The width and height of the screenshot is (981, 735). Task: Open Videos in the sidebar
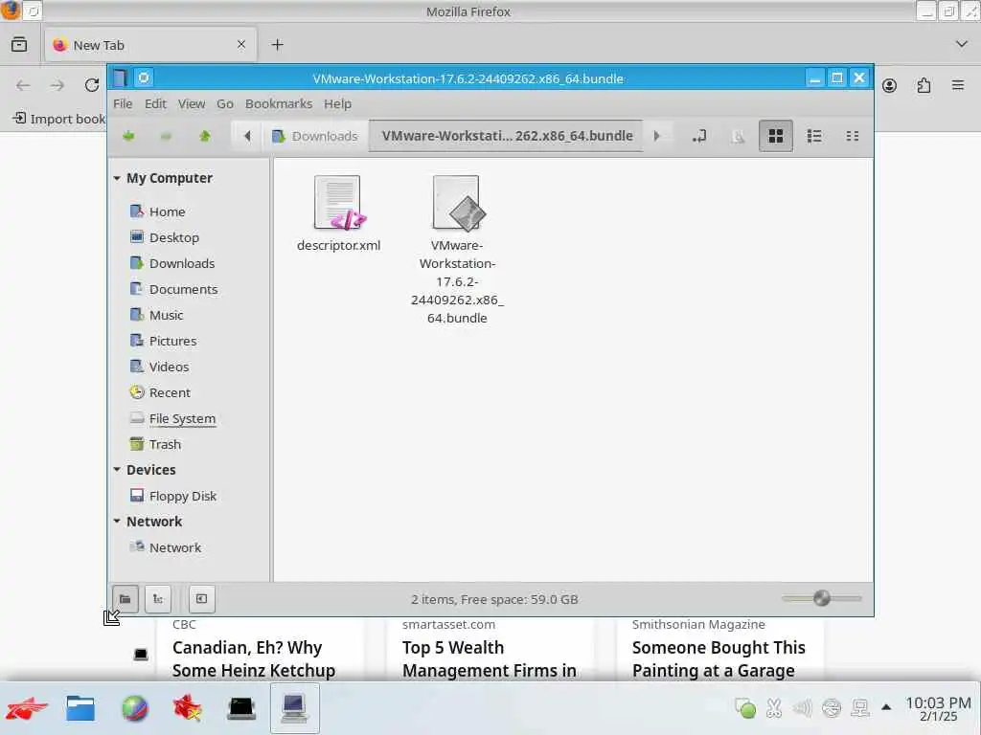click(x=169, y=367)
